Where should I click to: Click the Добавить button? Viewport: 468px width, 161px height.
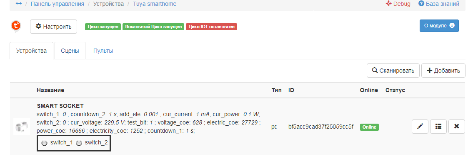(443, 71)
